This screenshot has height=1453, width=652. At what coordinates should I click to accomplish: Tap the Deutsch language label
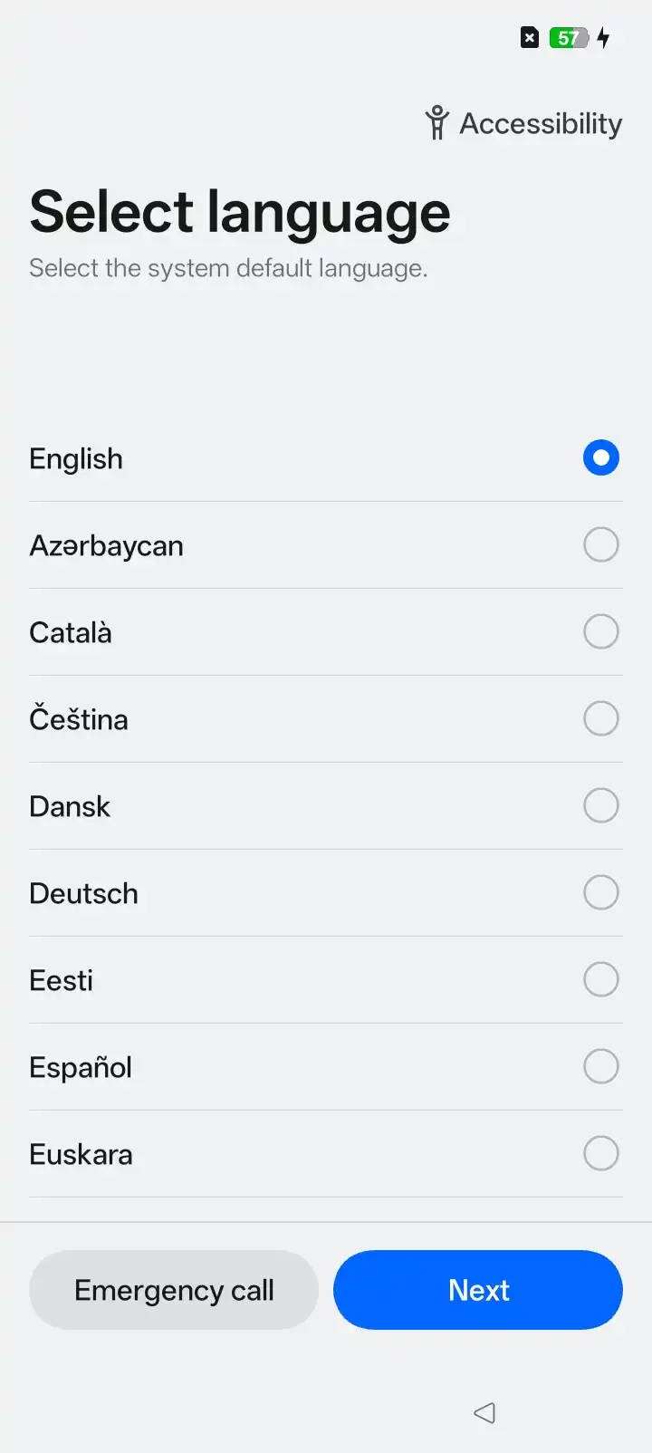pos(83,893)
